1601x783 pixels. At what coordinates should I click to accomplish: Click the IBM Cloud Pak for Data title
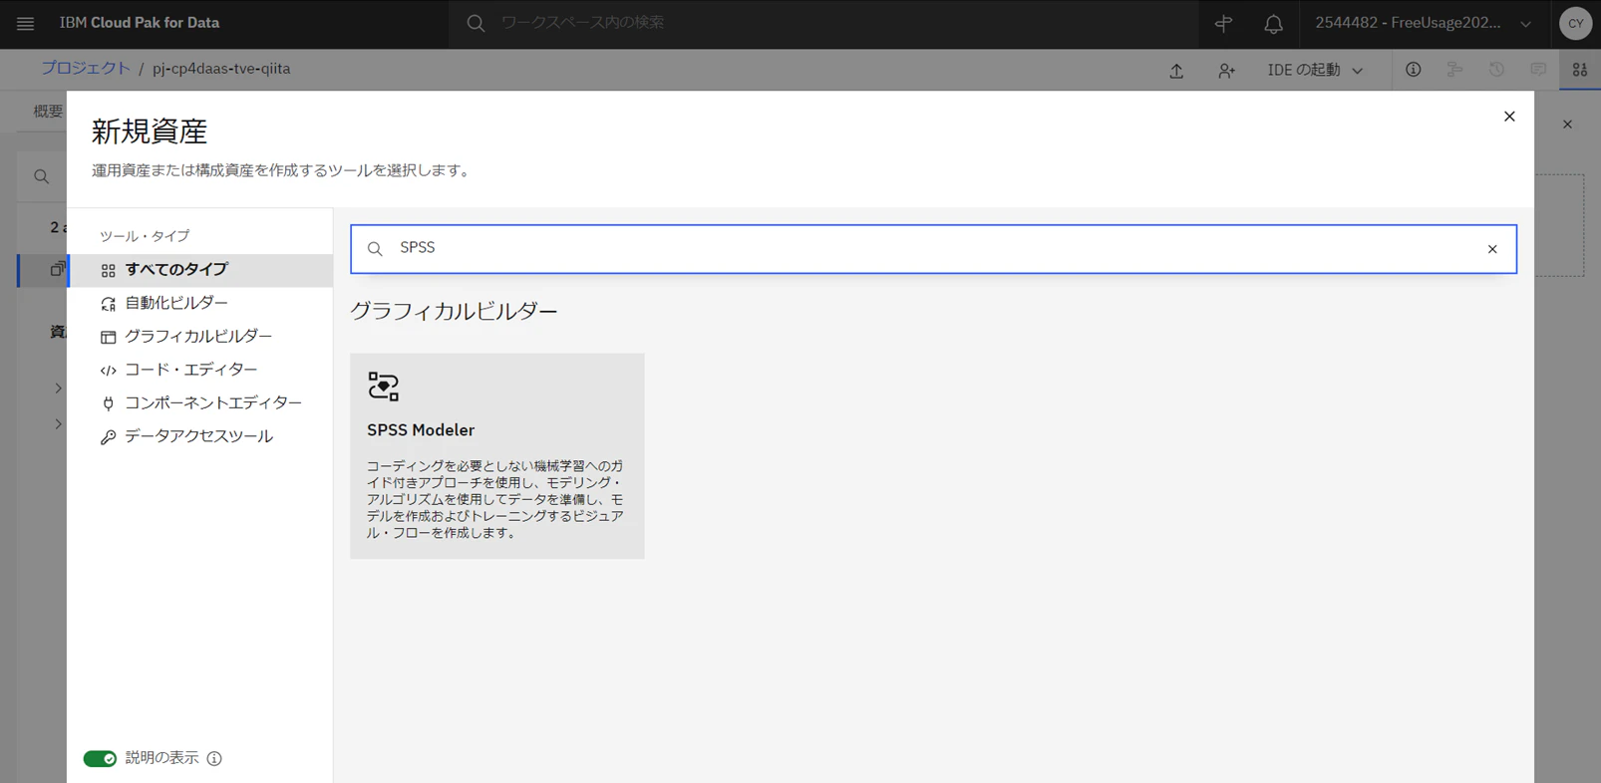tap(140, 23)
